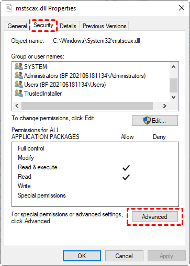The image size is (190, 266).
Task: Click the horizontal scroll left arrow
Action: click(x=17, y=106)
